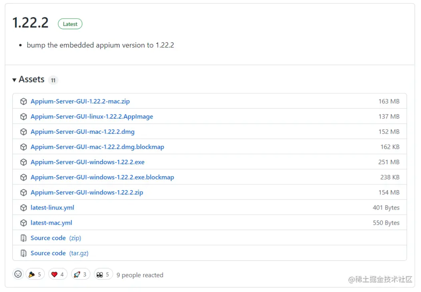
Task: Download Appium-Server-GUI-mac-1.22.2.dmg.blockmap
Action: (97, 147)
